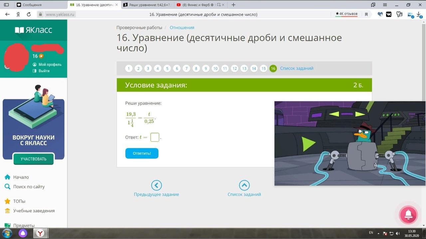Go to task number 8
Screen dimensions: 426x239
tap(196, 68)
